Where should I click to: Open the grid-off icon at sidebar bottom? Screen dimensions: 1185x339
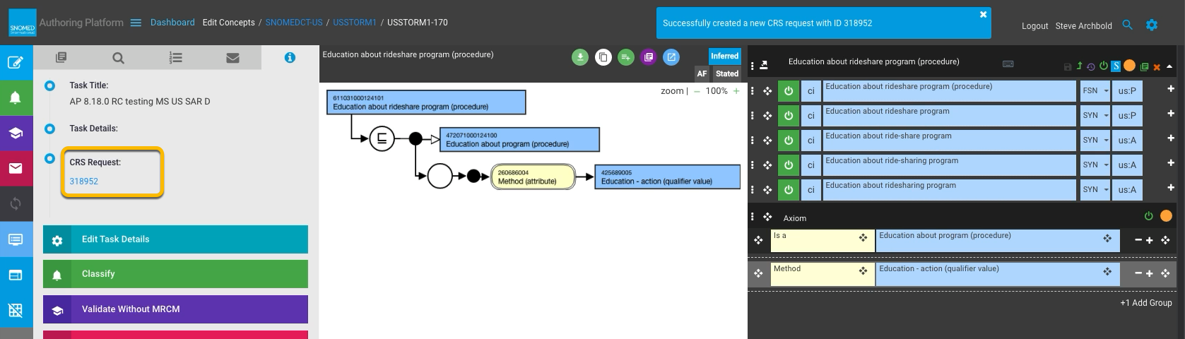point(16,310)
